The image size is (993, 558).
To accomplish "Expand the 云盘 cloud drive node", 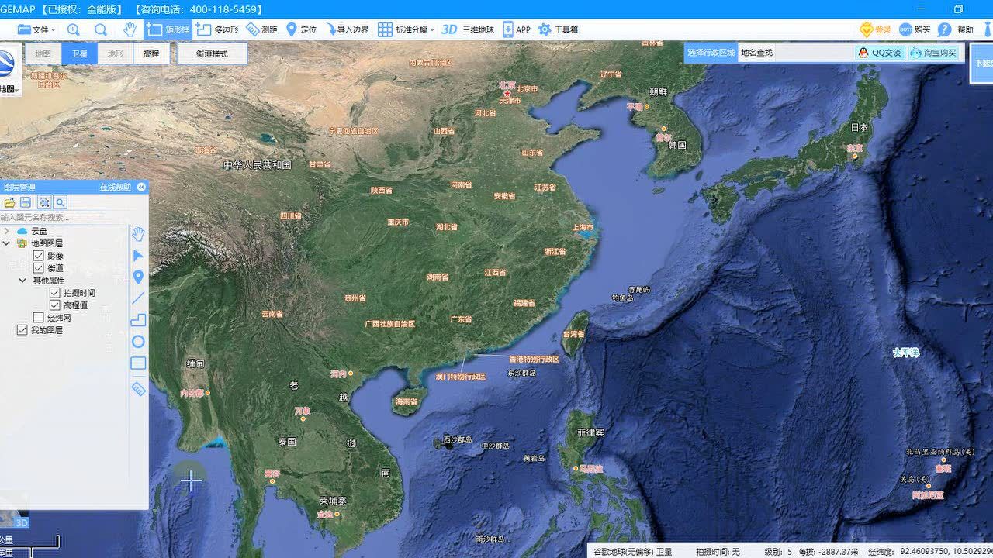I will (6, 230).
